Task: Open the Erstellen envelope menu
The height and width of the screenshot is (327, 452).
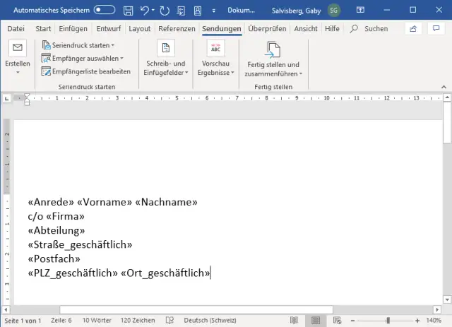Action: [18, 55]
